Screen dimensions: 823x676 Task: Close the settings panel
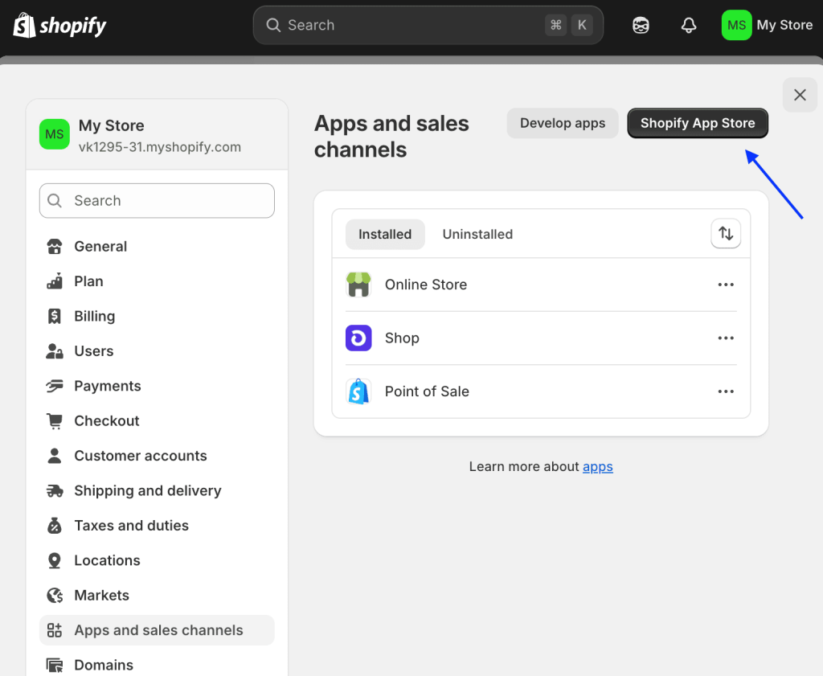[x=800, y=95]
